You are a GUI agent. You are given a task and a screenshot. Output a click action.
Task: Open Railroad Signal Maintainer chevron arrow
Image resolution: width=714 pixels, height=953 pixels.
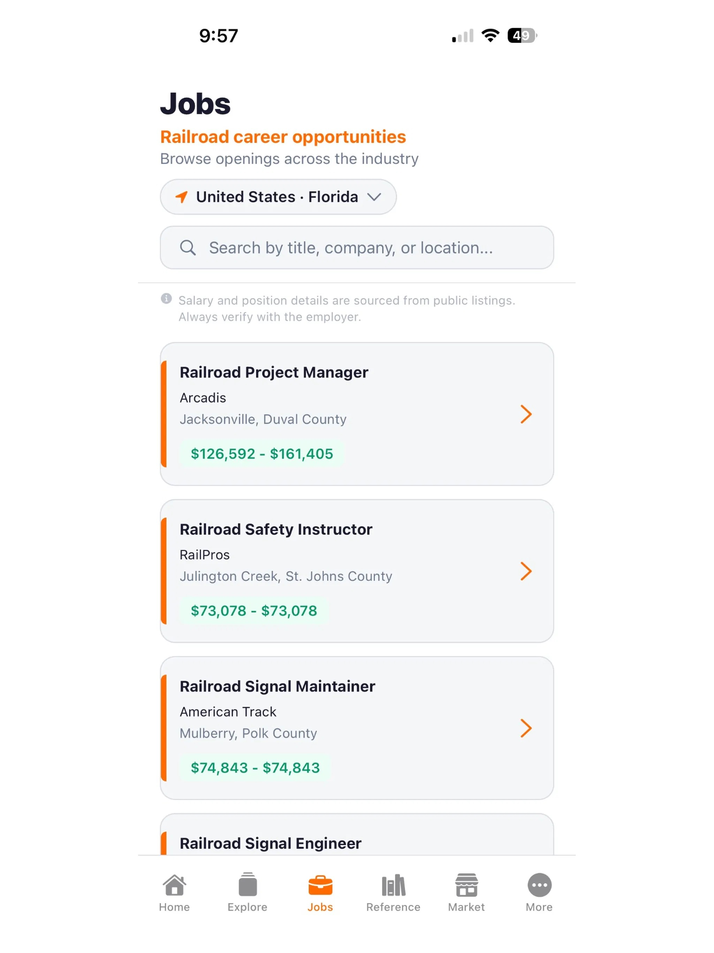(x=526, y=729)
